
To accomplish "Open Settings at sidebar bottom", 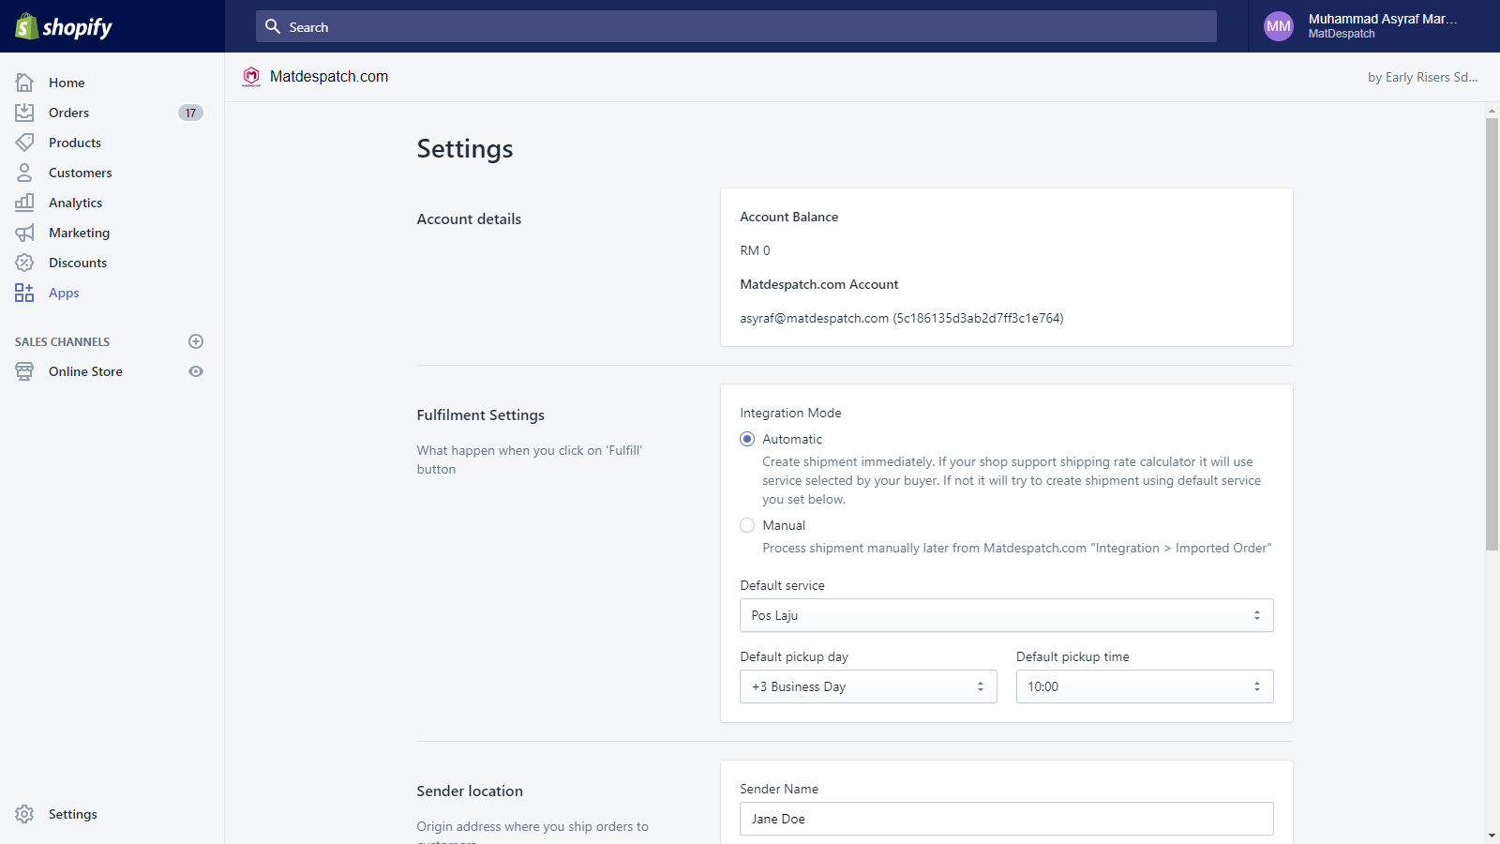I will point(73,814).
